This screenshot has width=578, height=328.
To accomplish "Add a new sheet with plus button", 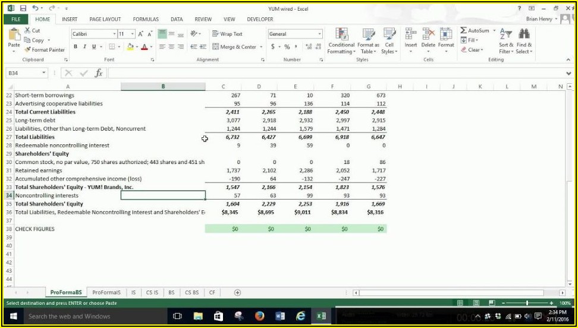I will tap(237, 292).
